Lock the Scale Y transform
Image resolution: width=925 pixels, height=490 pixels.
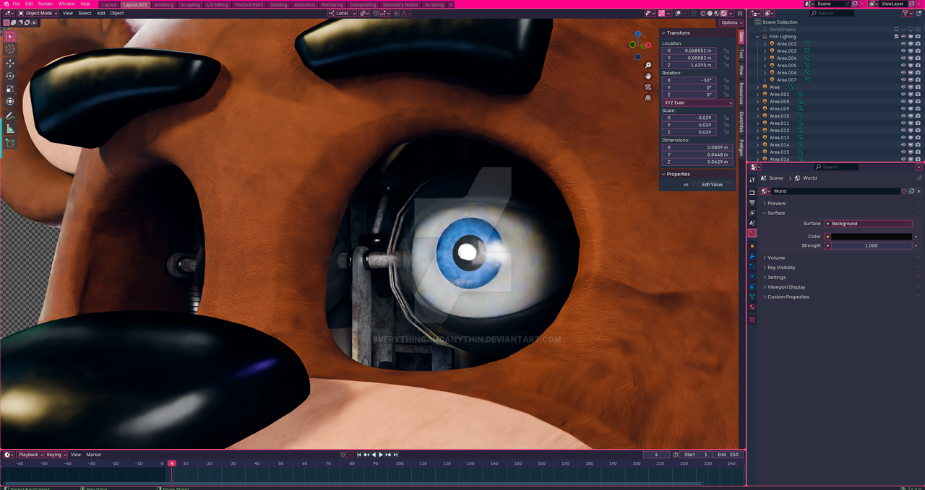(726, 125)
